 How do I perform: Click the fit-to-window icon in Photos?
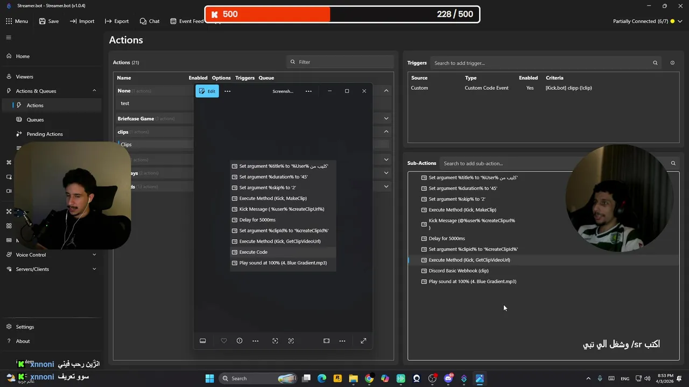pyautogui.click(x=326, y=341)
